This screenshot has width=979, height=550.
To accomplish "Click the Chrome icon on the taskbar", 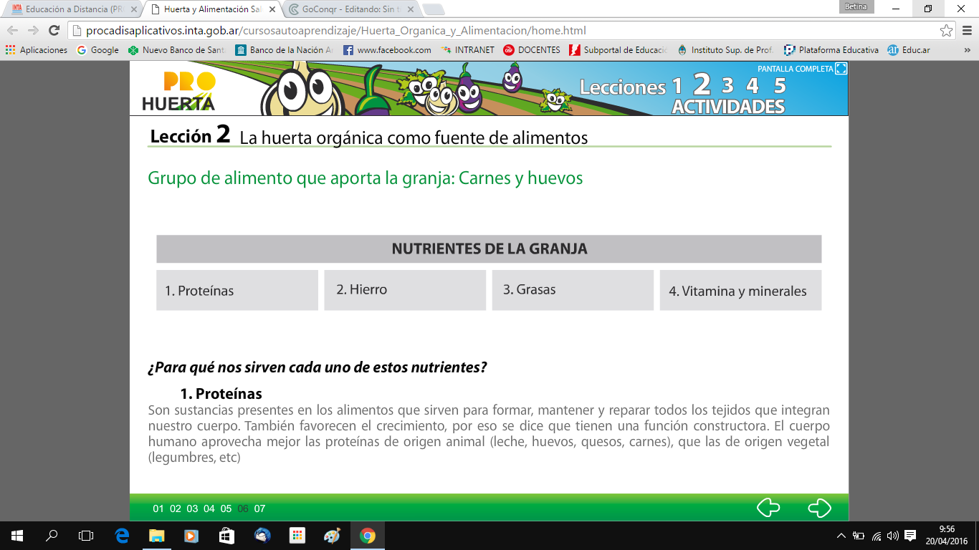I will tap(368, 536).
